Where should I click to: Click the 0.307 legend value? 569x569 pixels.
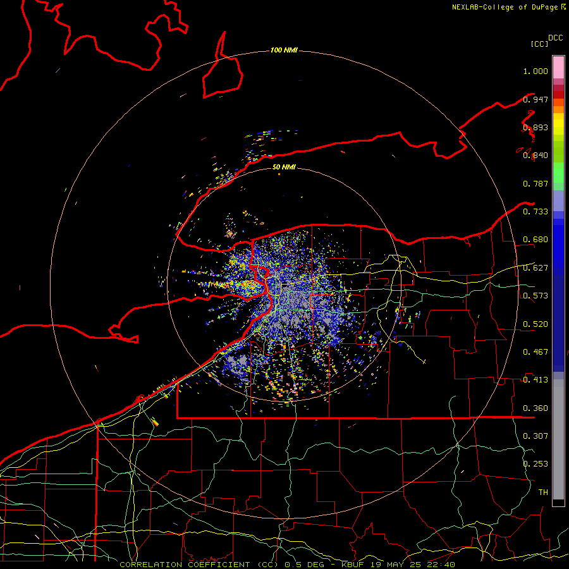[535, 436]
